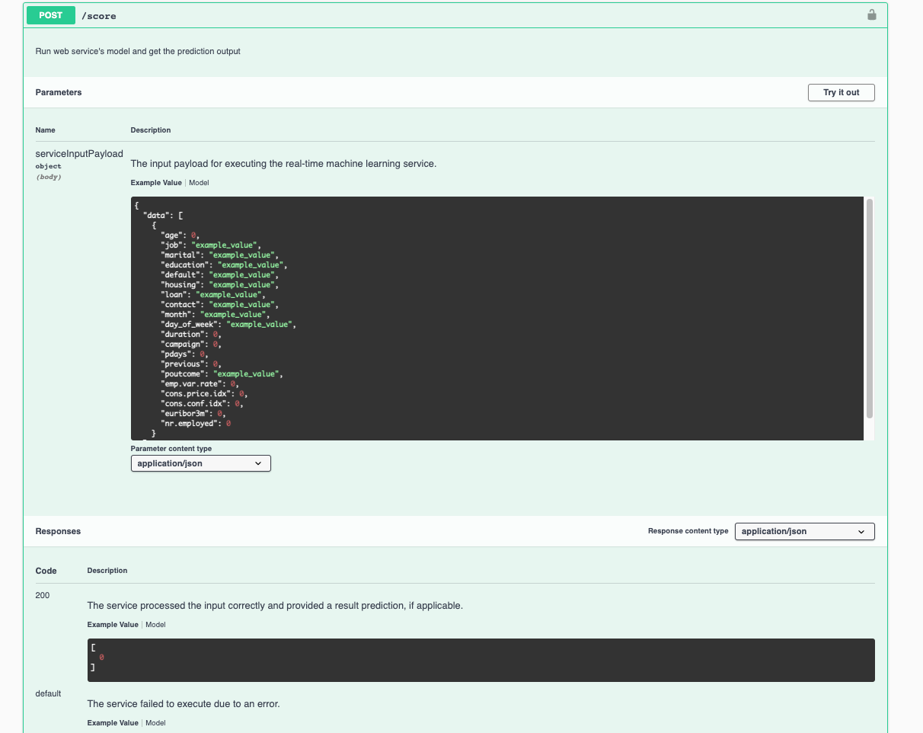The width and height of the screenshot is (923, 733).
Task: Click the "cons.price.idx" line in example JSON
Action: (204, 394)
